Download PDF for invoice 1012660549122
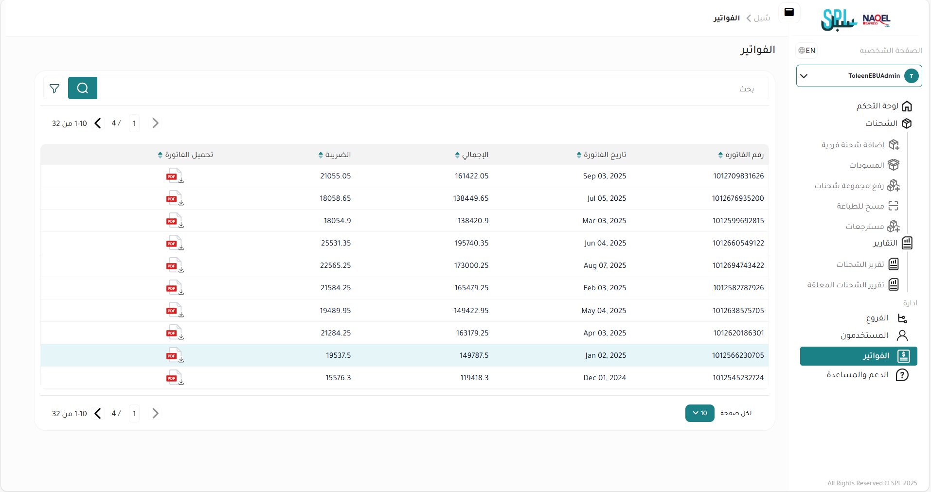 tap(174, 243)
